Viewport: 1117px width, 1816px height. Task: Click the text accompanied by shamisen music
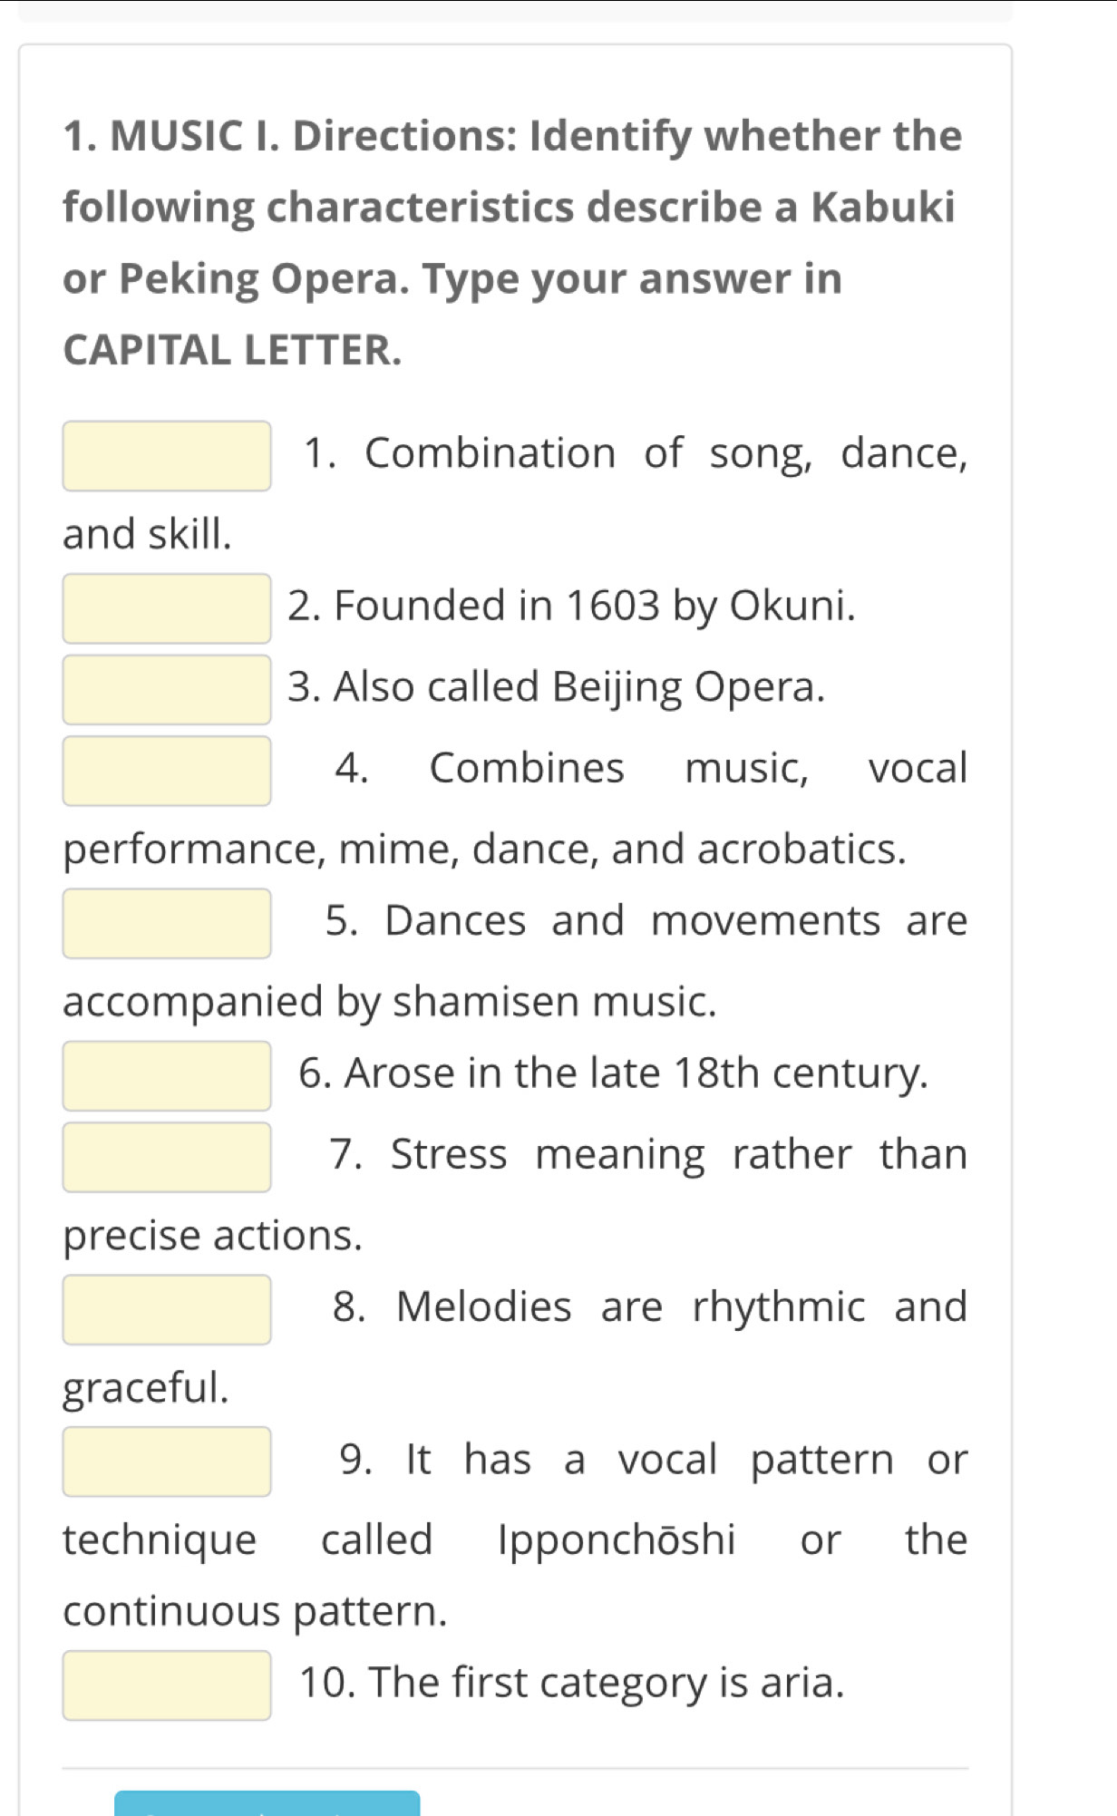(x=390, y=1003)
